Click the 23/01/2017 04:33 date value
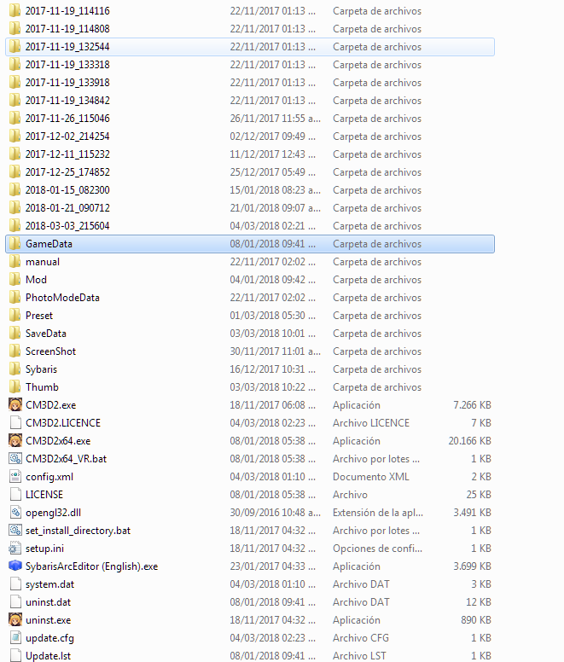 point(273,566)
